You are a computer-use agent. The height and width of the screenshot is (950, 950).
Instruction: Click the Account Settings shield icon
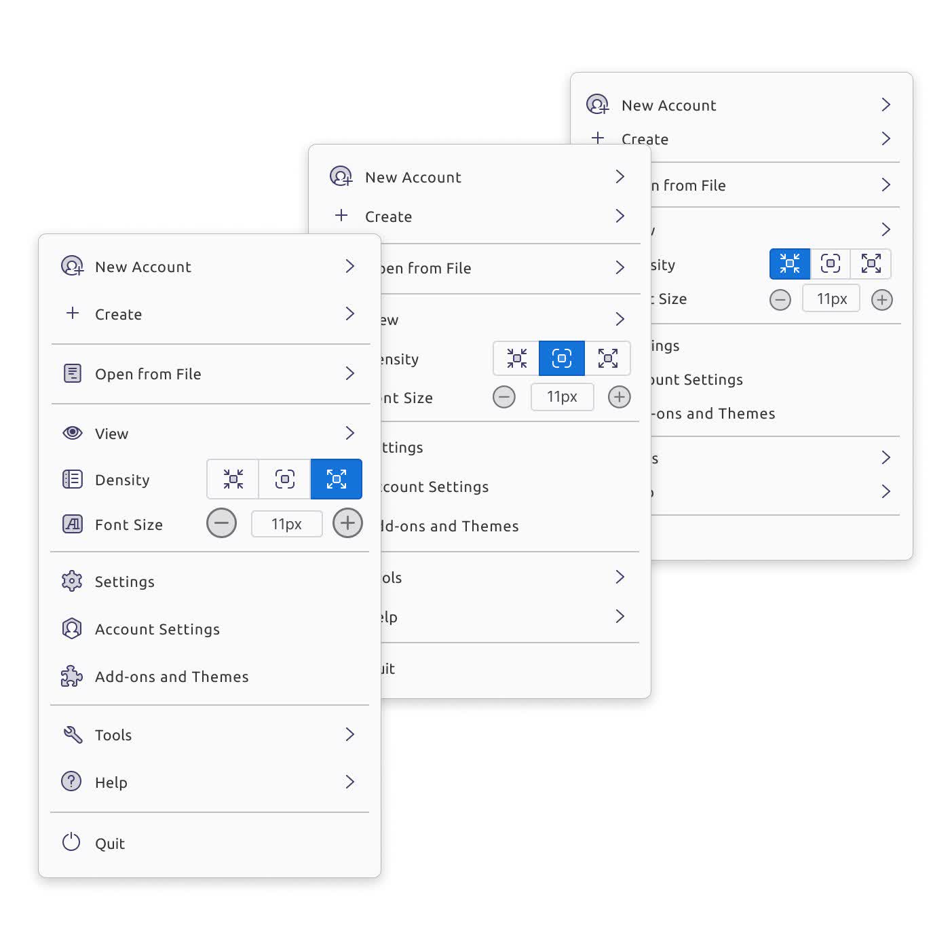(x=72, y=629)
